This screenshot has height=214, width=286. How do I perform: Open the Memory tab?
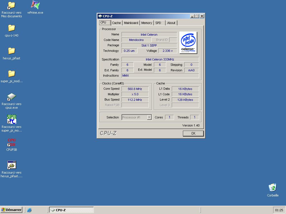pyautogui.click(x=146, y=23)
